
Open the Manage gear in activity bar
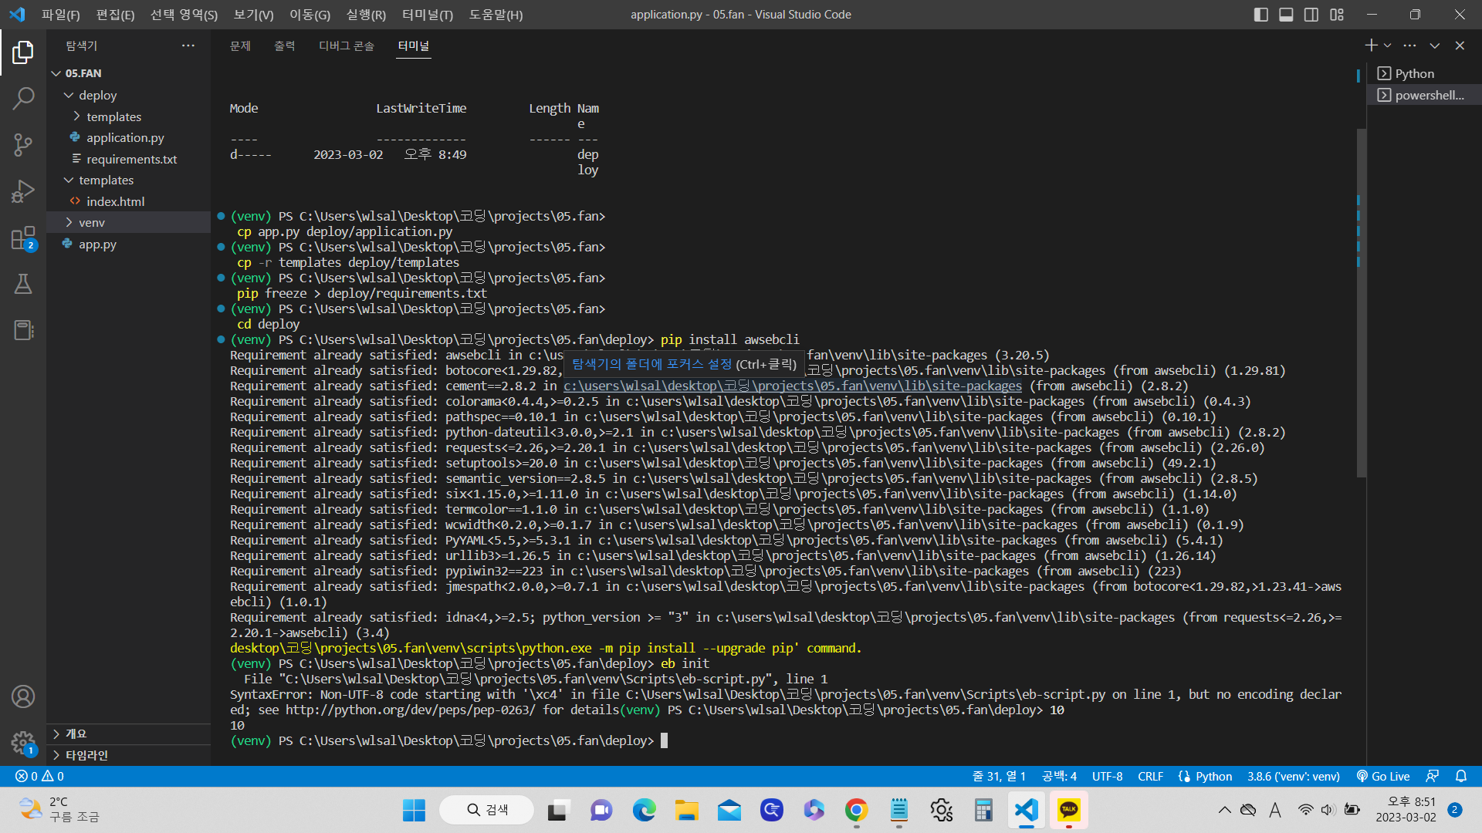coord(23,743)
